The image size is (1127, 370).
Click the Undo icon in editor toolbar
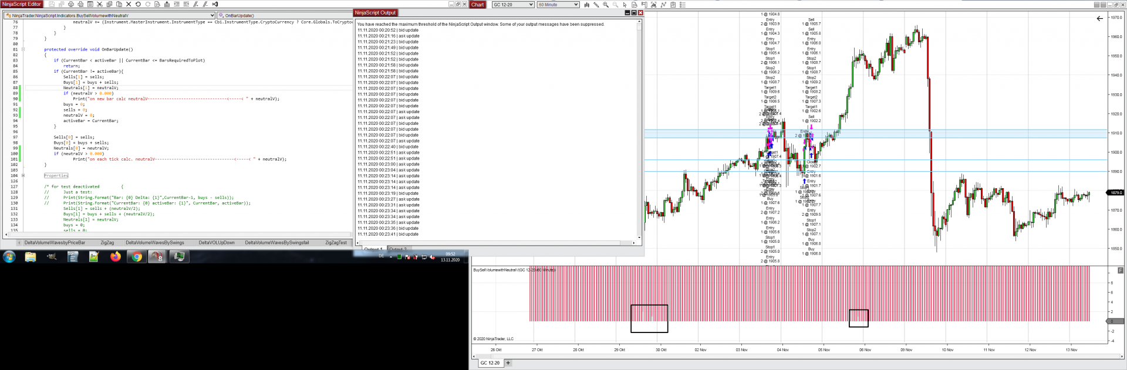[x=138, y=4]
